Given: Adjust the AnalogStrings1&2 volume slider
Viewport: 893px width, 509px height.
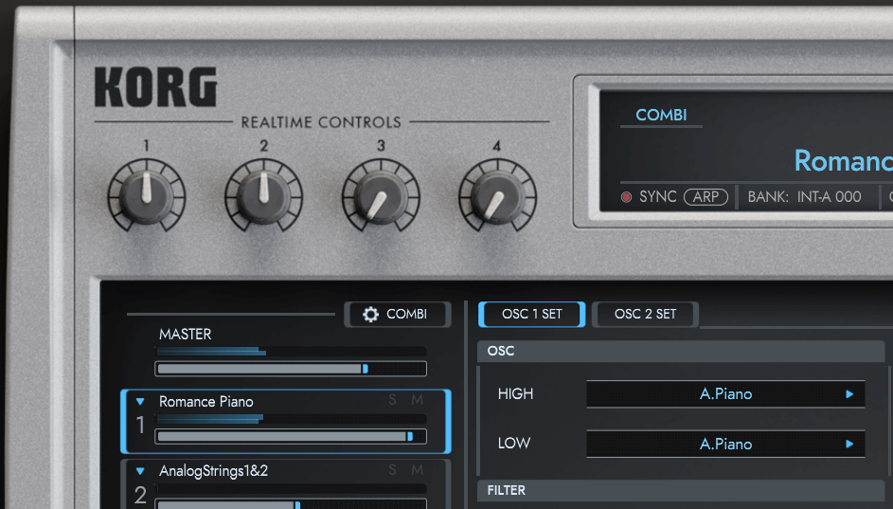Looking at the screenshot, I should point(291,504).
